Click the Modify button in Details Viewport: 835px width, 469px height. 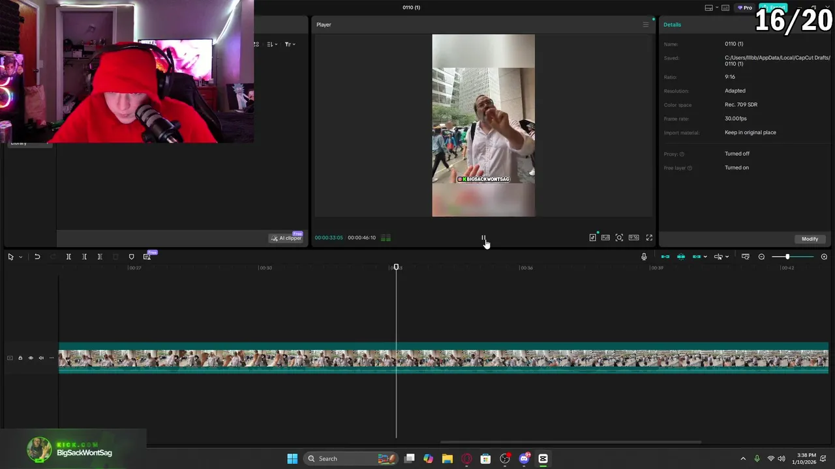coord(810,239)
